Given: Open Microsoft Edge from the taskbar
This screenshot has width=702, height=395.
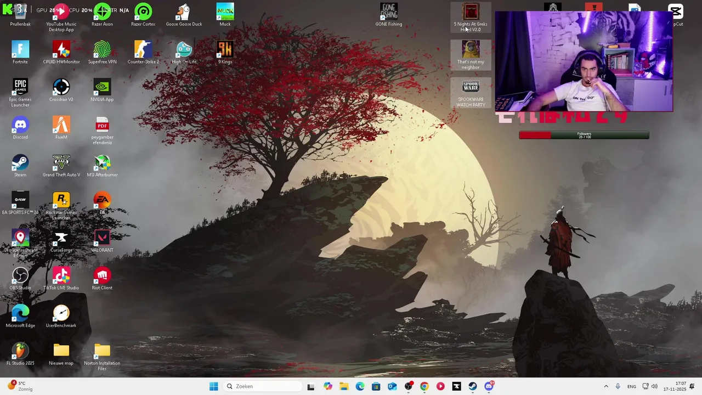Looking at the screenshot, I should [x=360, y=386].
